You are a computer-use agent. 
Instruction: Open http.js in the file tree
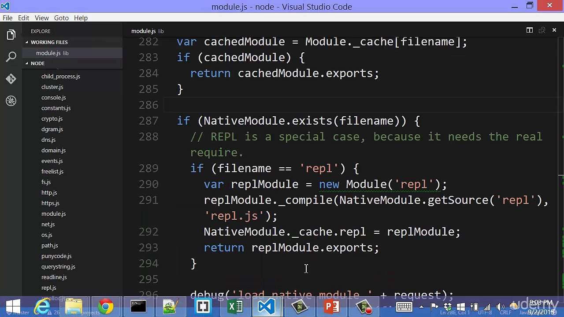click(x=49, y=193)
